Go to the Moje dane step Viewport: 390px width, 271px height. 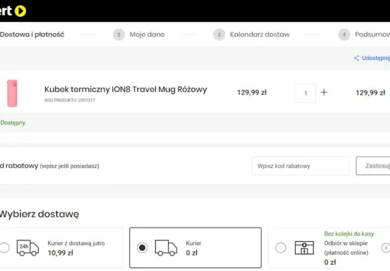click(x=147, y=34)
